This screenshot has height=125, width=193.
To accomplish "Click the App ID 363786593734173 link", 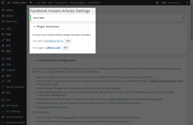I will coord(54,41).
